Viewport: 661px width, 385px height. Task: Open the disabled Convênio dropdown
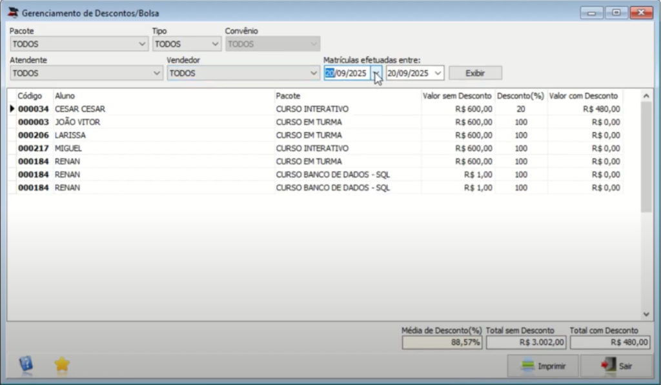[272, 44]
